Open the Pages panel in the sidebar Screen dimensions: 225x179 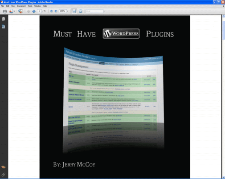tap(4, 19)
